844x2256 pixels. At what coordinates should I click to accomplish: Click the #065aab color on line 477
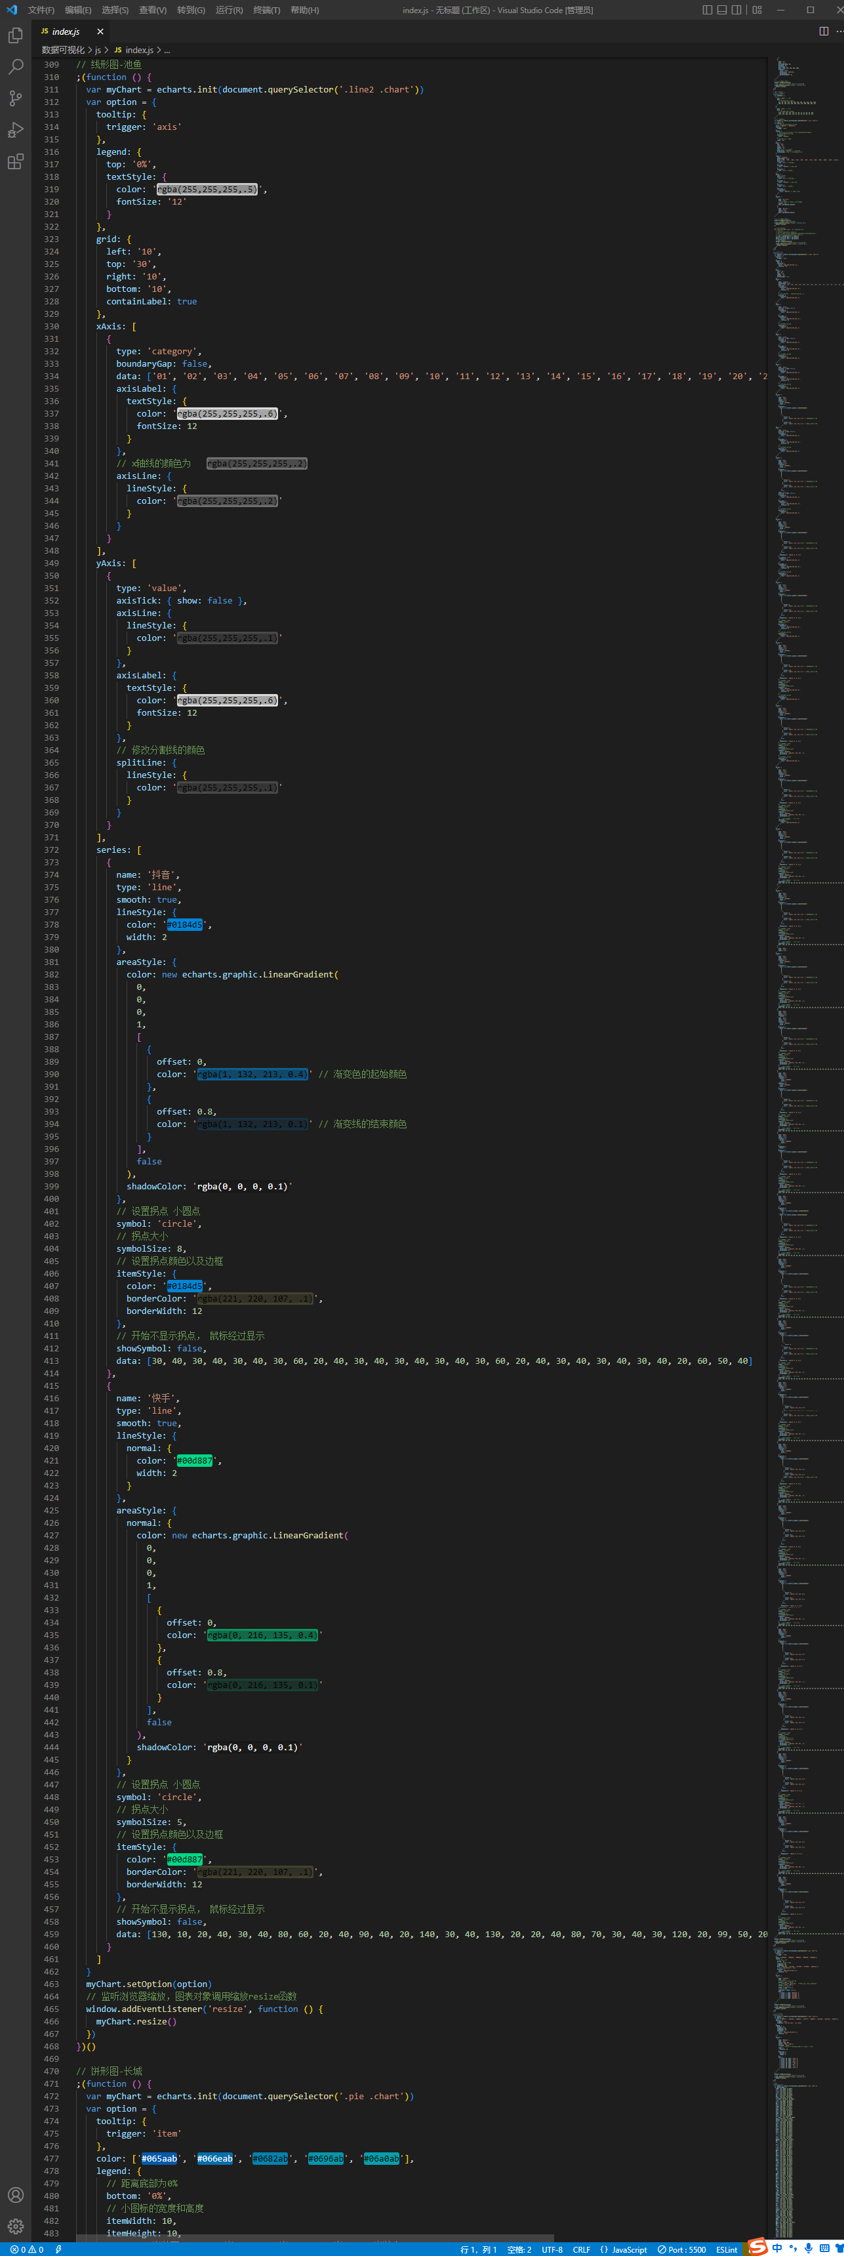coord(159,2159)
